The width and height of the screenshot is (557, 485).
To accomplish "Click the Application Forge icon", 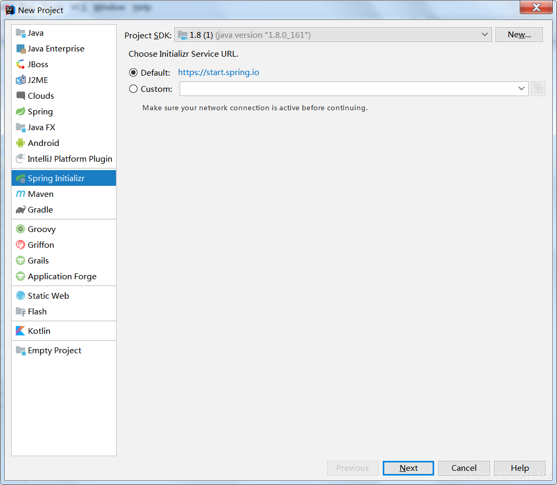I will coord(20,276).
